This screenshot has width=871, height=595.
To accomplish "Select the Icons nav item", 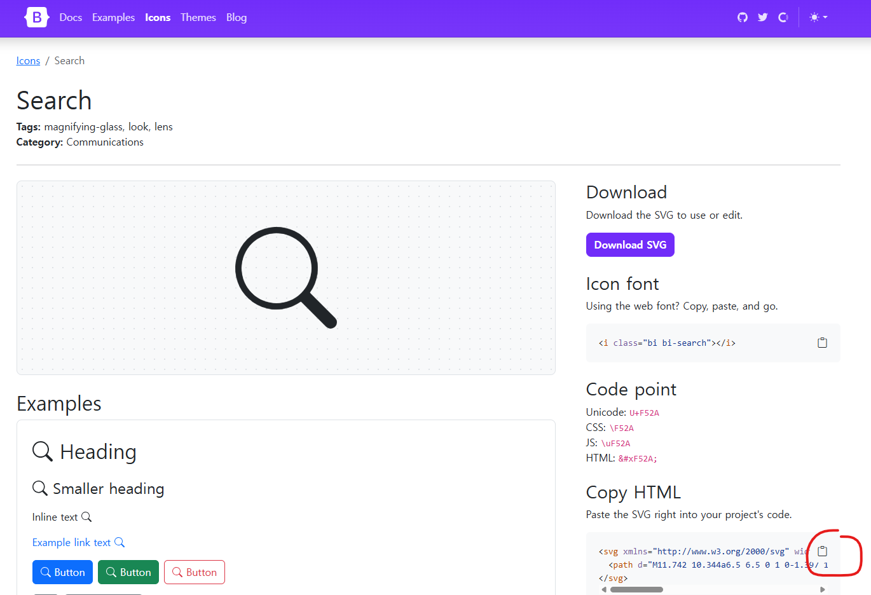I will pos(158,17).
